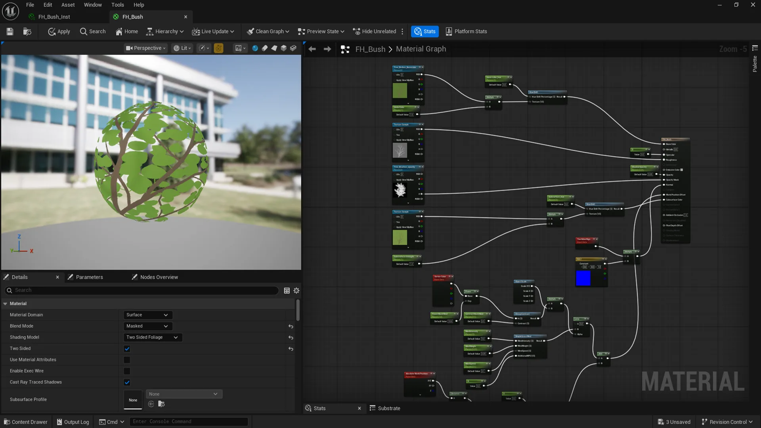This screenshot has height=428, width=761.
Task: Set preview mesh to cylinder
Action: (265, 48)
